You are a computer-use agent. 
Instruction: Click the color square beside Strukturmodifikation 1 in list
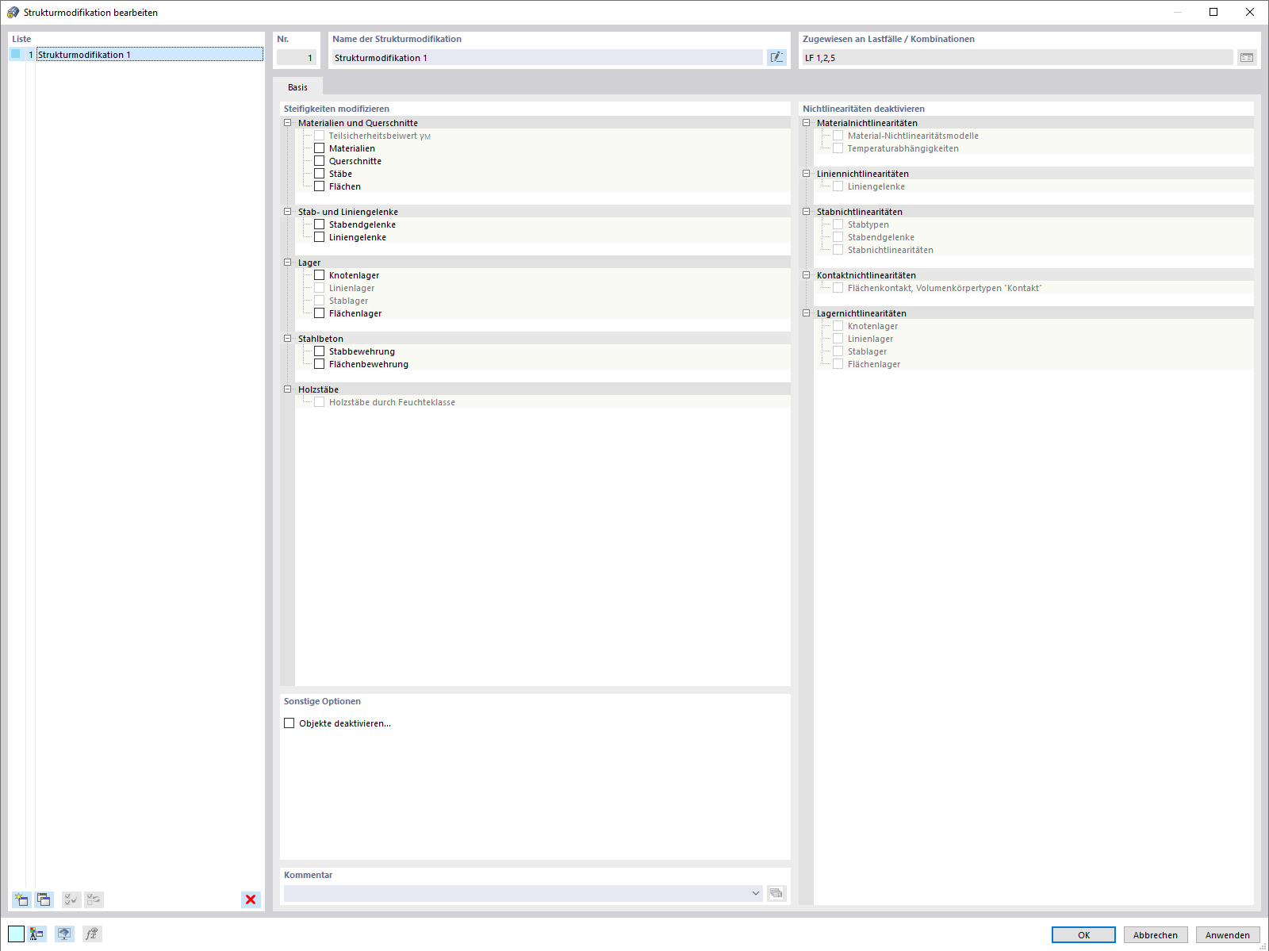(16, 54)
